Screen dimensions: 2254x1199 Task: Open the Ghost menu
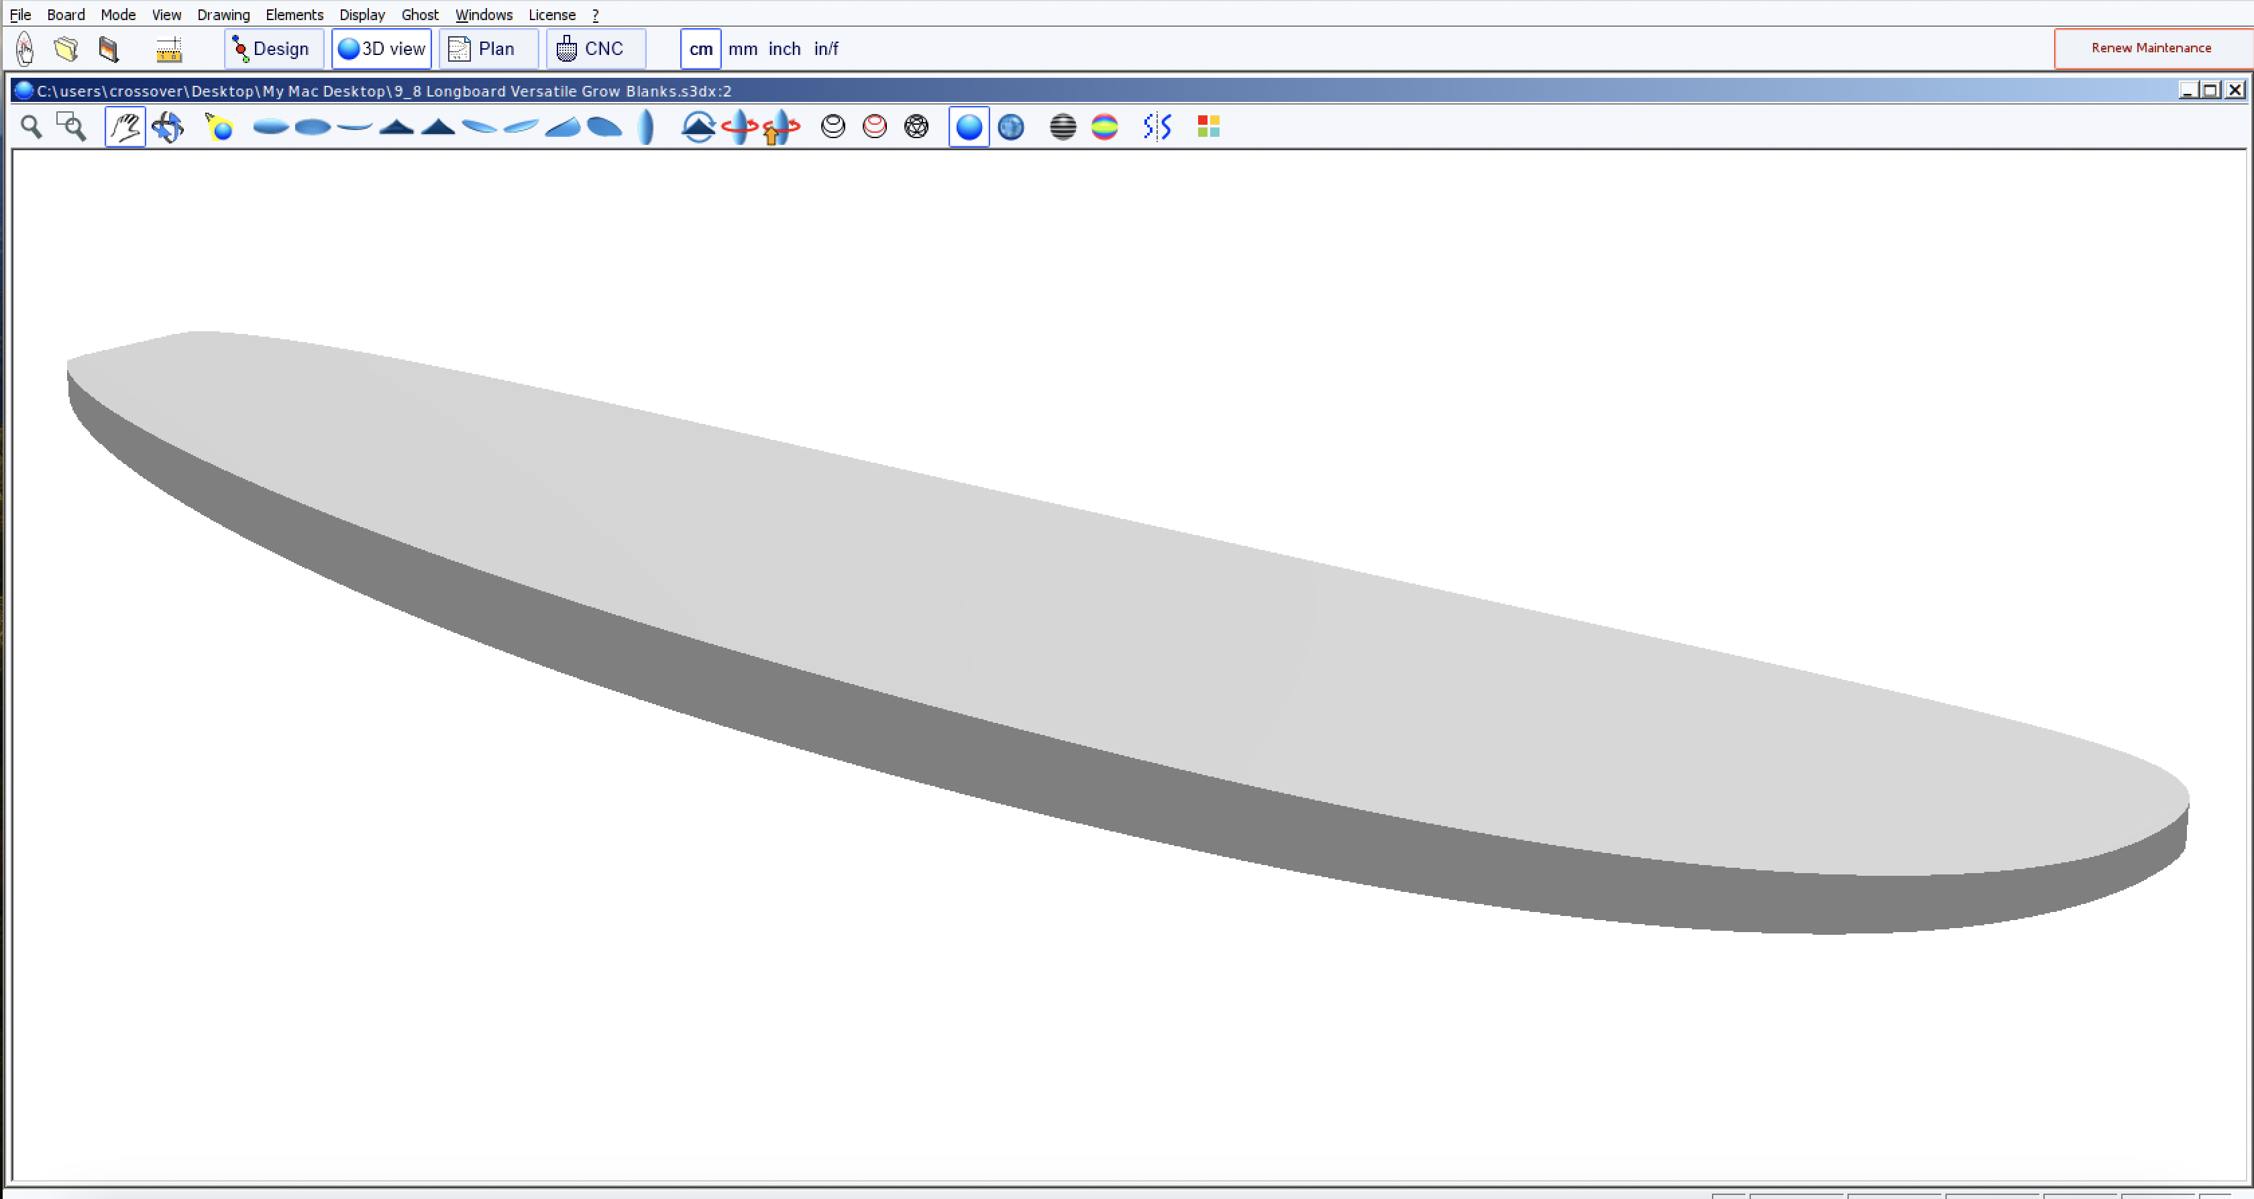419,15
